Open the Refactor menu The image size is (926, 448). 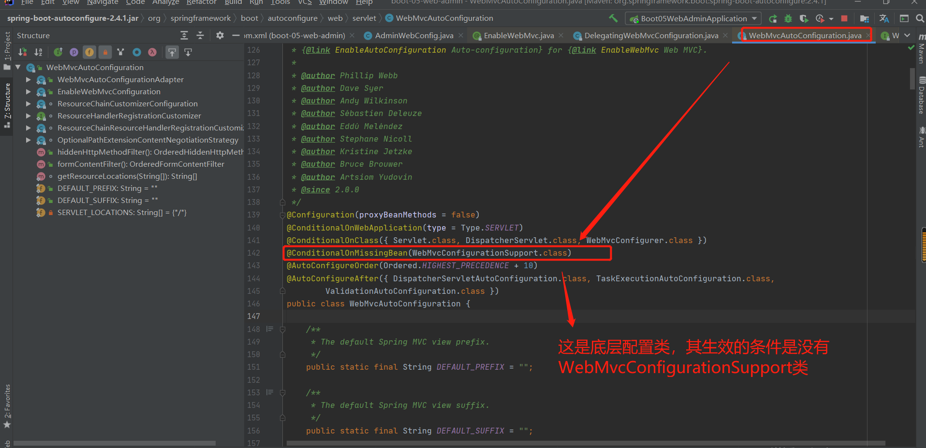[201, 2]
